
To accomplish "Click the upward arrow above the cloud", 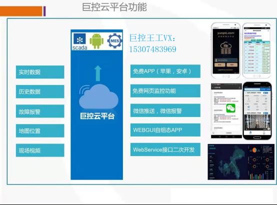I will [97, 73].
